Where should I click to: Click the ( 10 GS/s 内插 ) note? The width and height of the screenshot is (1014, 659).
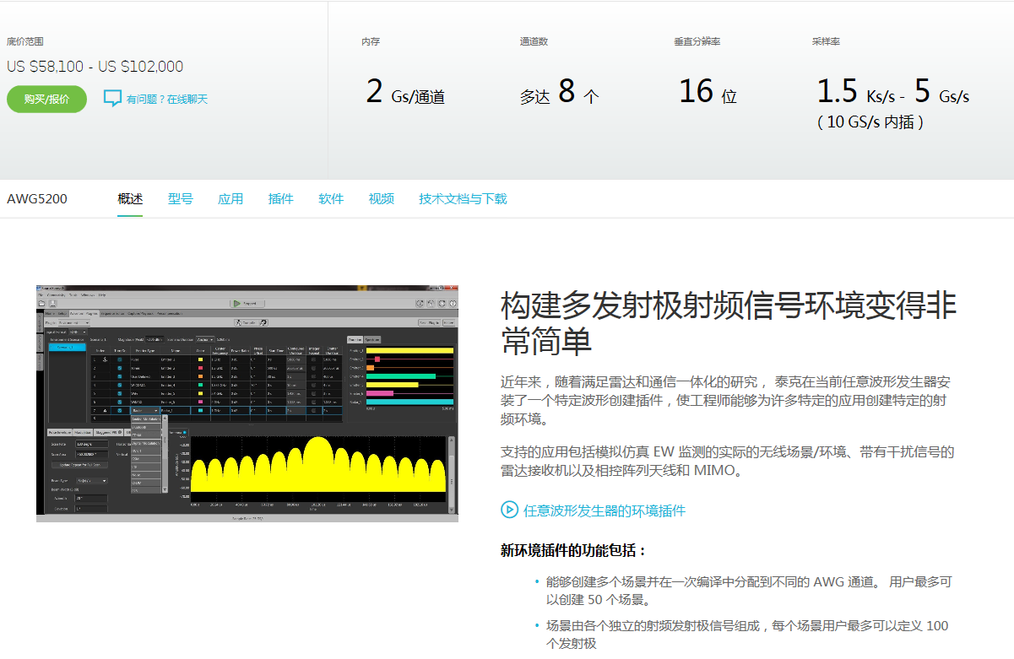(870, 122)
